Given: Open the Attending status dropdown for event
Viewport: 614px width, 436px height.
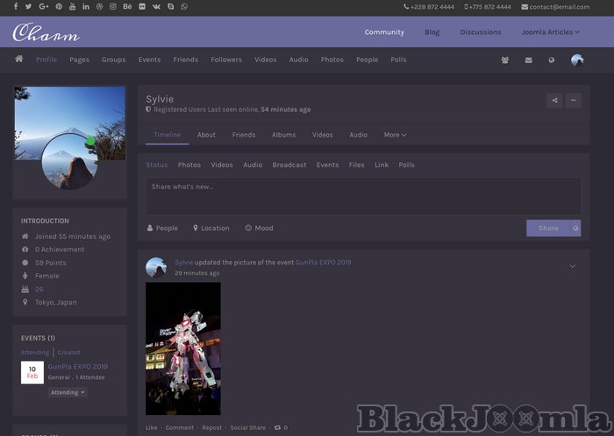Looking at the screenshot, I should [x=68, y=393].
